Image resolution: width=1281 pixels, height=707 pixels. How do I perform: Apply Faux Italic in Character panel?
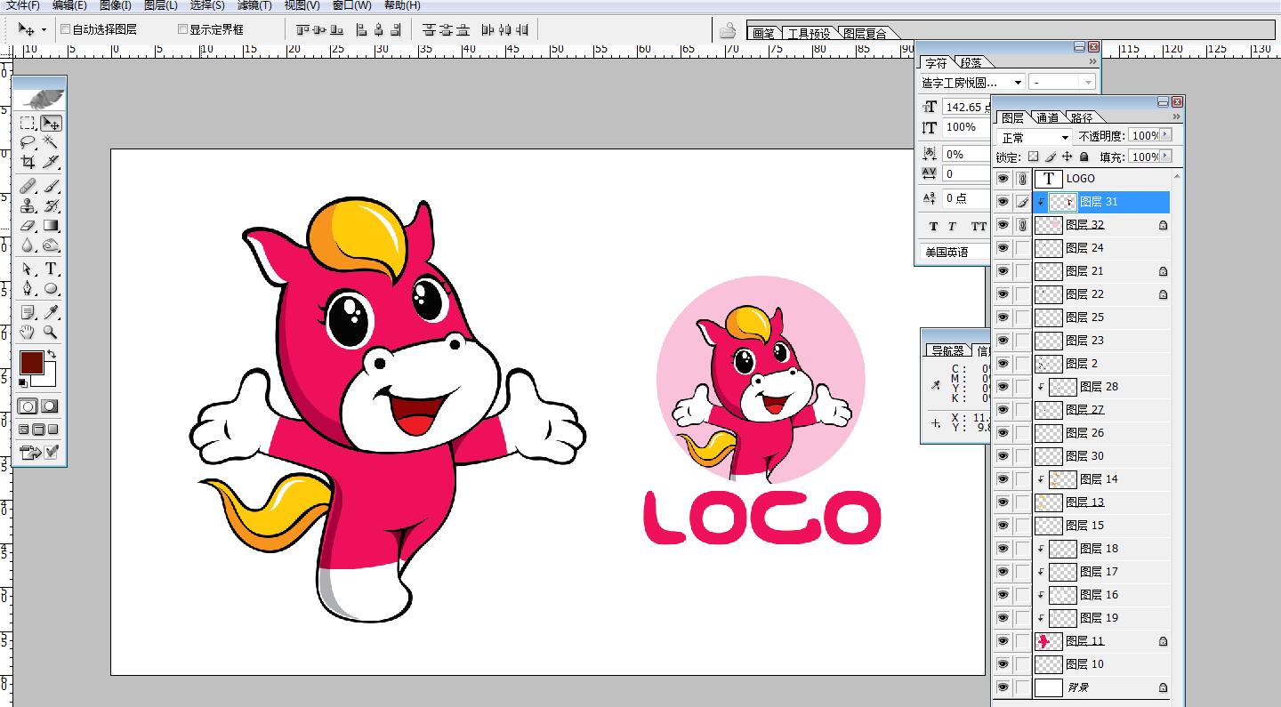[952, 226]
